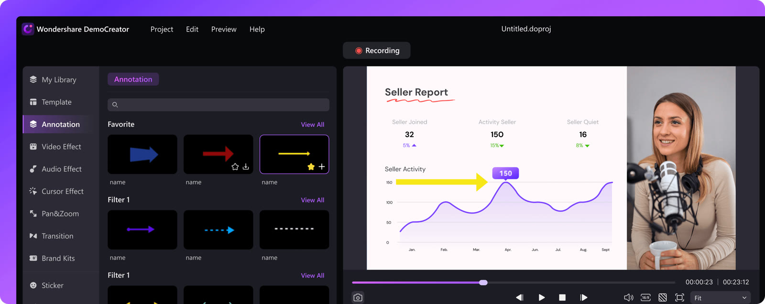Select the purple arrow thumbnail
The image size is (765, 304).
tap(142, 230)
